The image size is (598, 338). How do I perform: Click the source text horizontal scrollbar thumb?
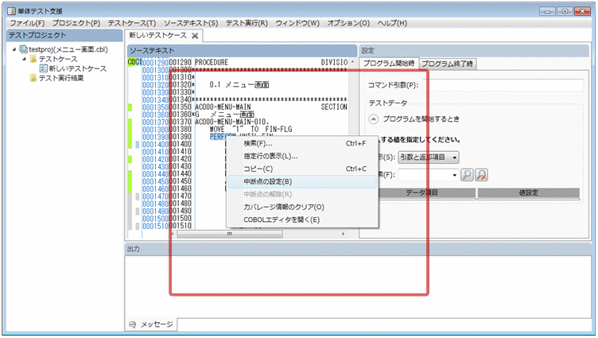pos(230,234)
